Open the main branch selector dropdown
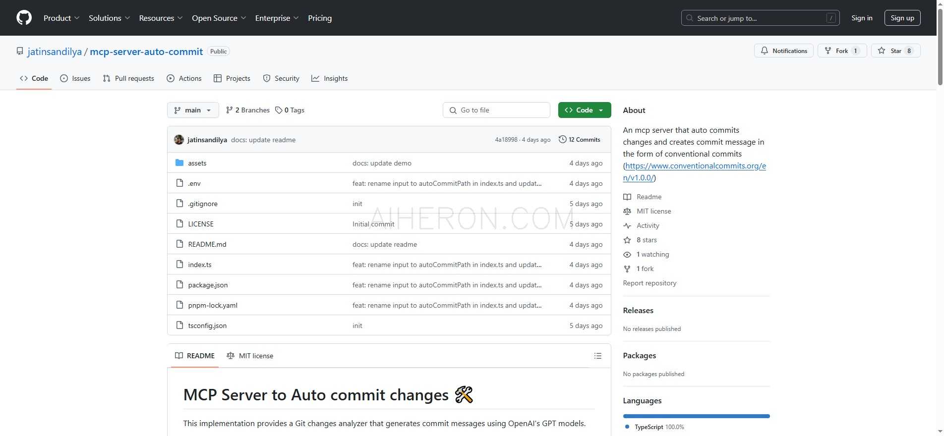This screenshot has width=944, height=436. [193, 110]
